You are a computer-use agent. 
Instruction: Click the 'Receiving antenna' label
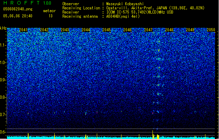pyautogui.click(x=80, y=16)
